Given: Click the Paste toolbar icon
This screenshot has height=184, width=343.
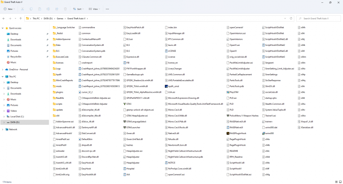Looking at the screenshot, I should click(x=39, y=9).
